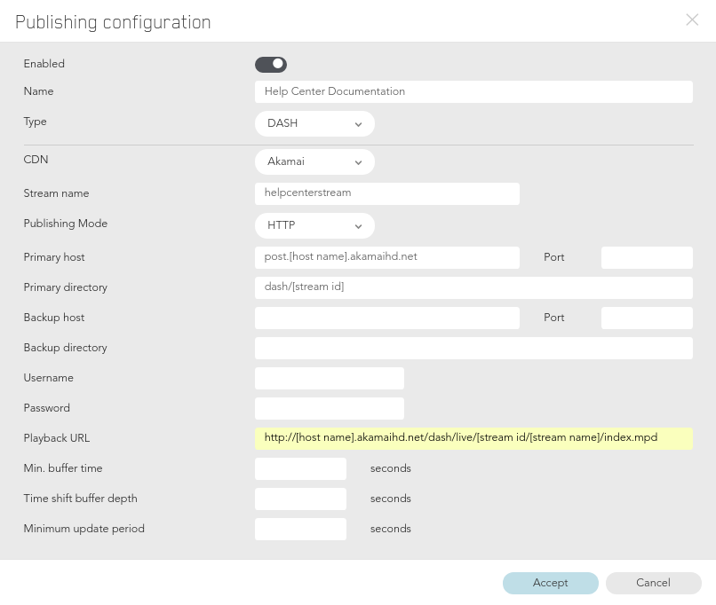Select the highlighted Playback URL field
Screen dimensions: 716x605
[473, 438]
